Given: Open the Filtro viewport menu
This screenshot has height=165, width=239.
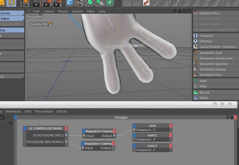Looking at the screenshot, I should (x=90, y=11).
